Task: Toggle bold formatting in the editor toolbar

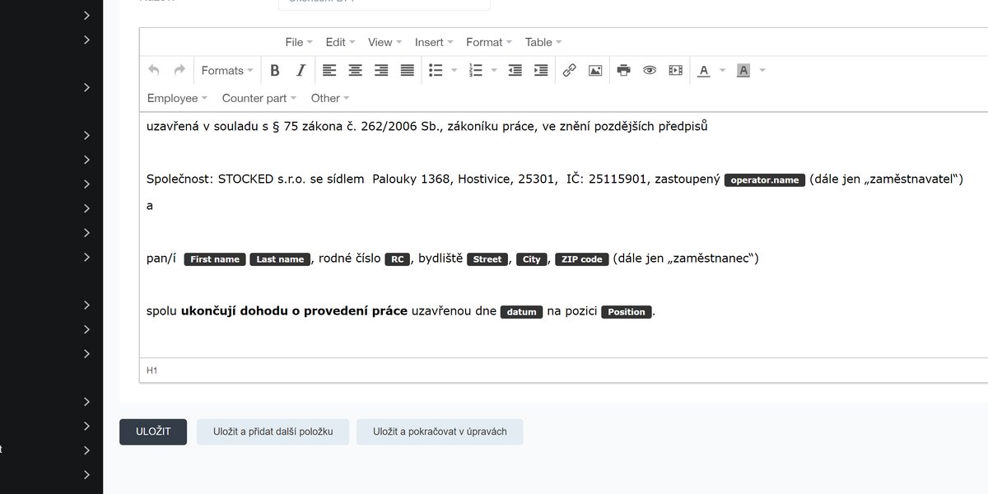Action: pyautogui.click(x=275, y=71)
